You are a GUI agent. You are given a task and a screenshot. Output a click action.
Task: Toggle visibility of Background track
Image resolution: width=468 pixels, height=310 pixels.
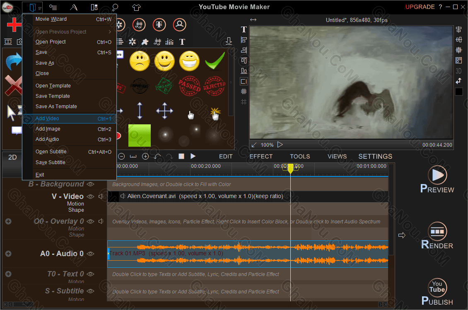[90, 184]
